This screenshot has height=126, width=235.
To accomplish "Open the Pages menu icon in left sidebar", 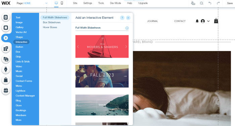I will (x=6, y=17).
